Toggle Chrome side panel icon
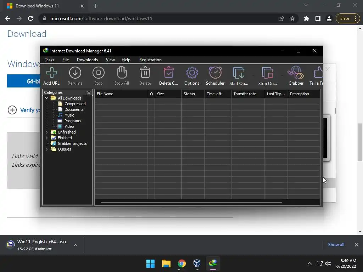The image size is (363, 272). (318, 18)
